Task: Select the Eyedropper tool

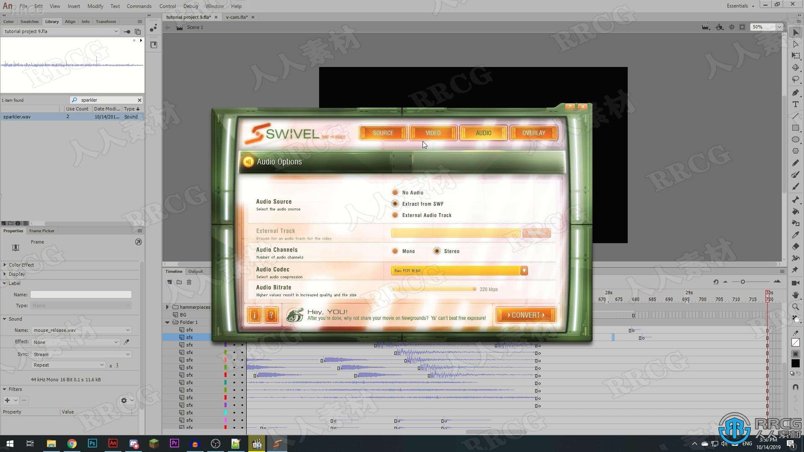Action: tap(796, 235)
